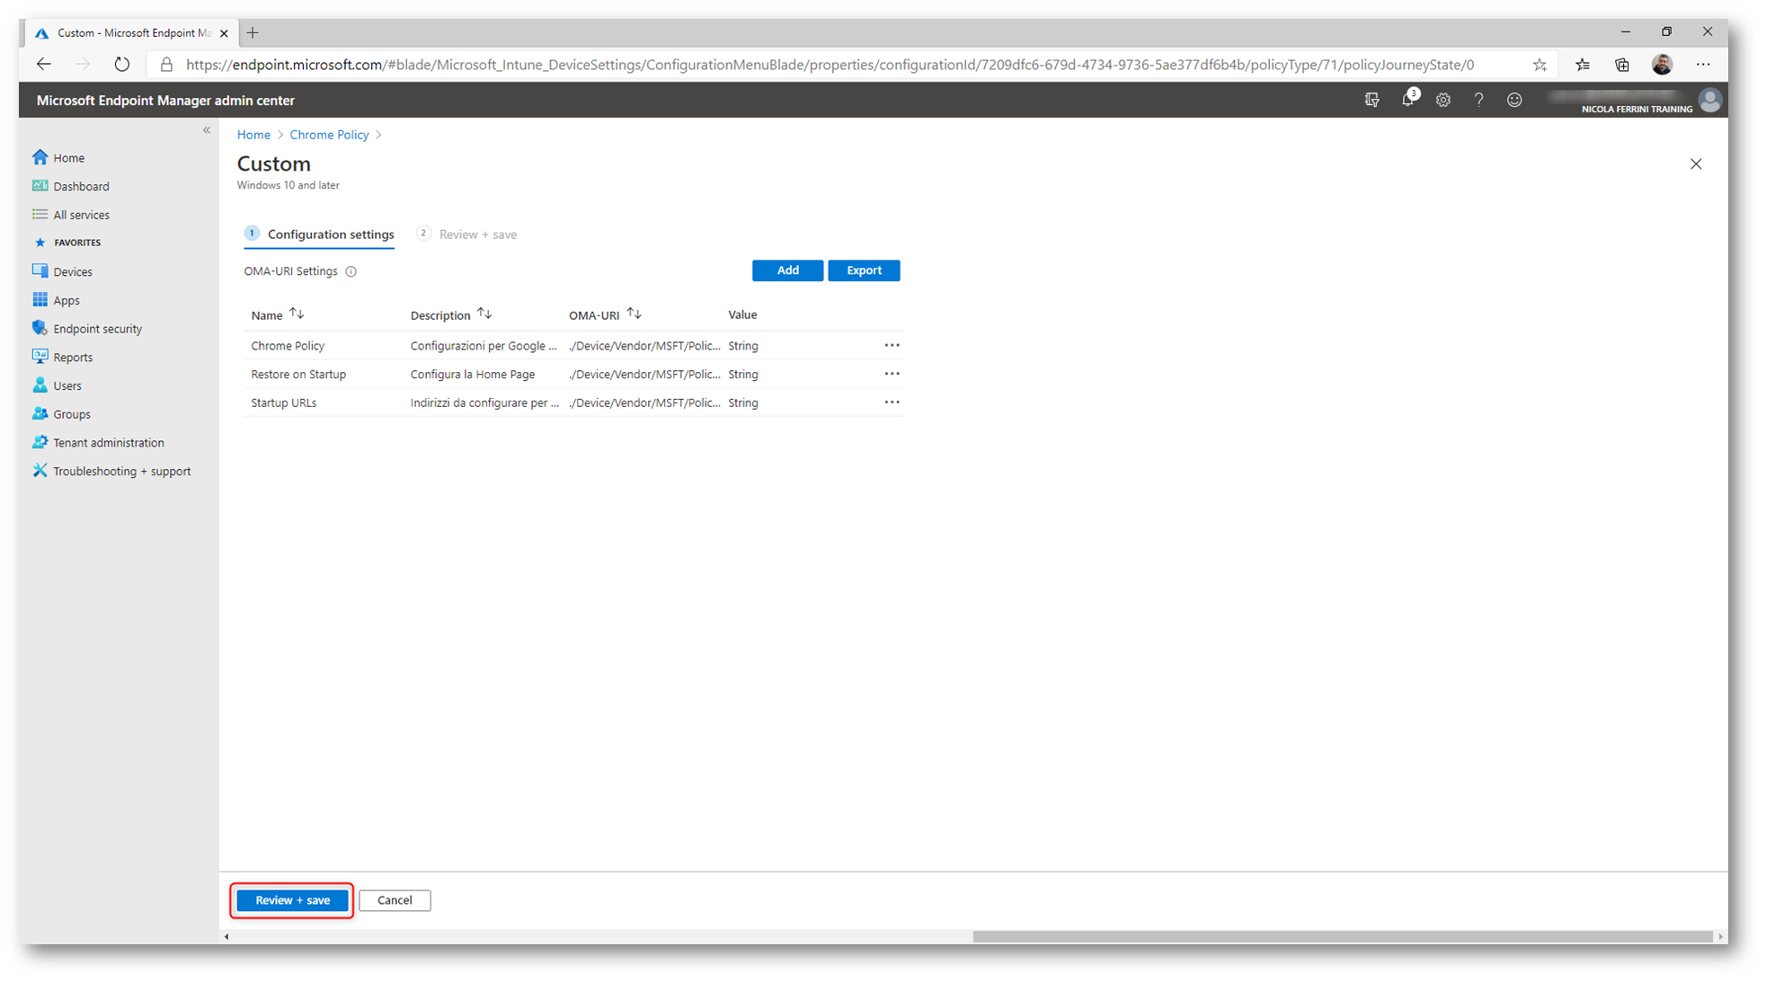This screenshot has height=982, width=1766.
Task: Open options menu for Restore on Startup row
Action: [892, 374]
